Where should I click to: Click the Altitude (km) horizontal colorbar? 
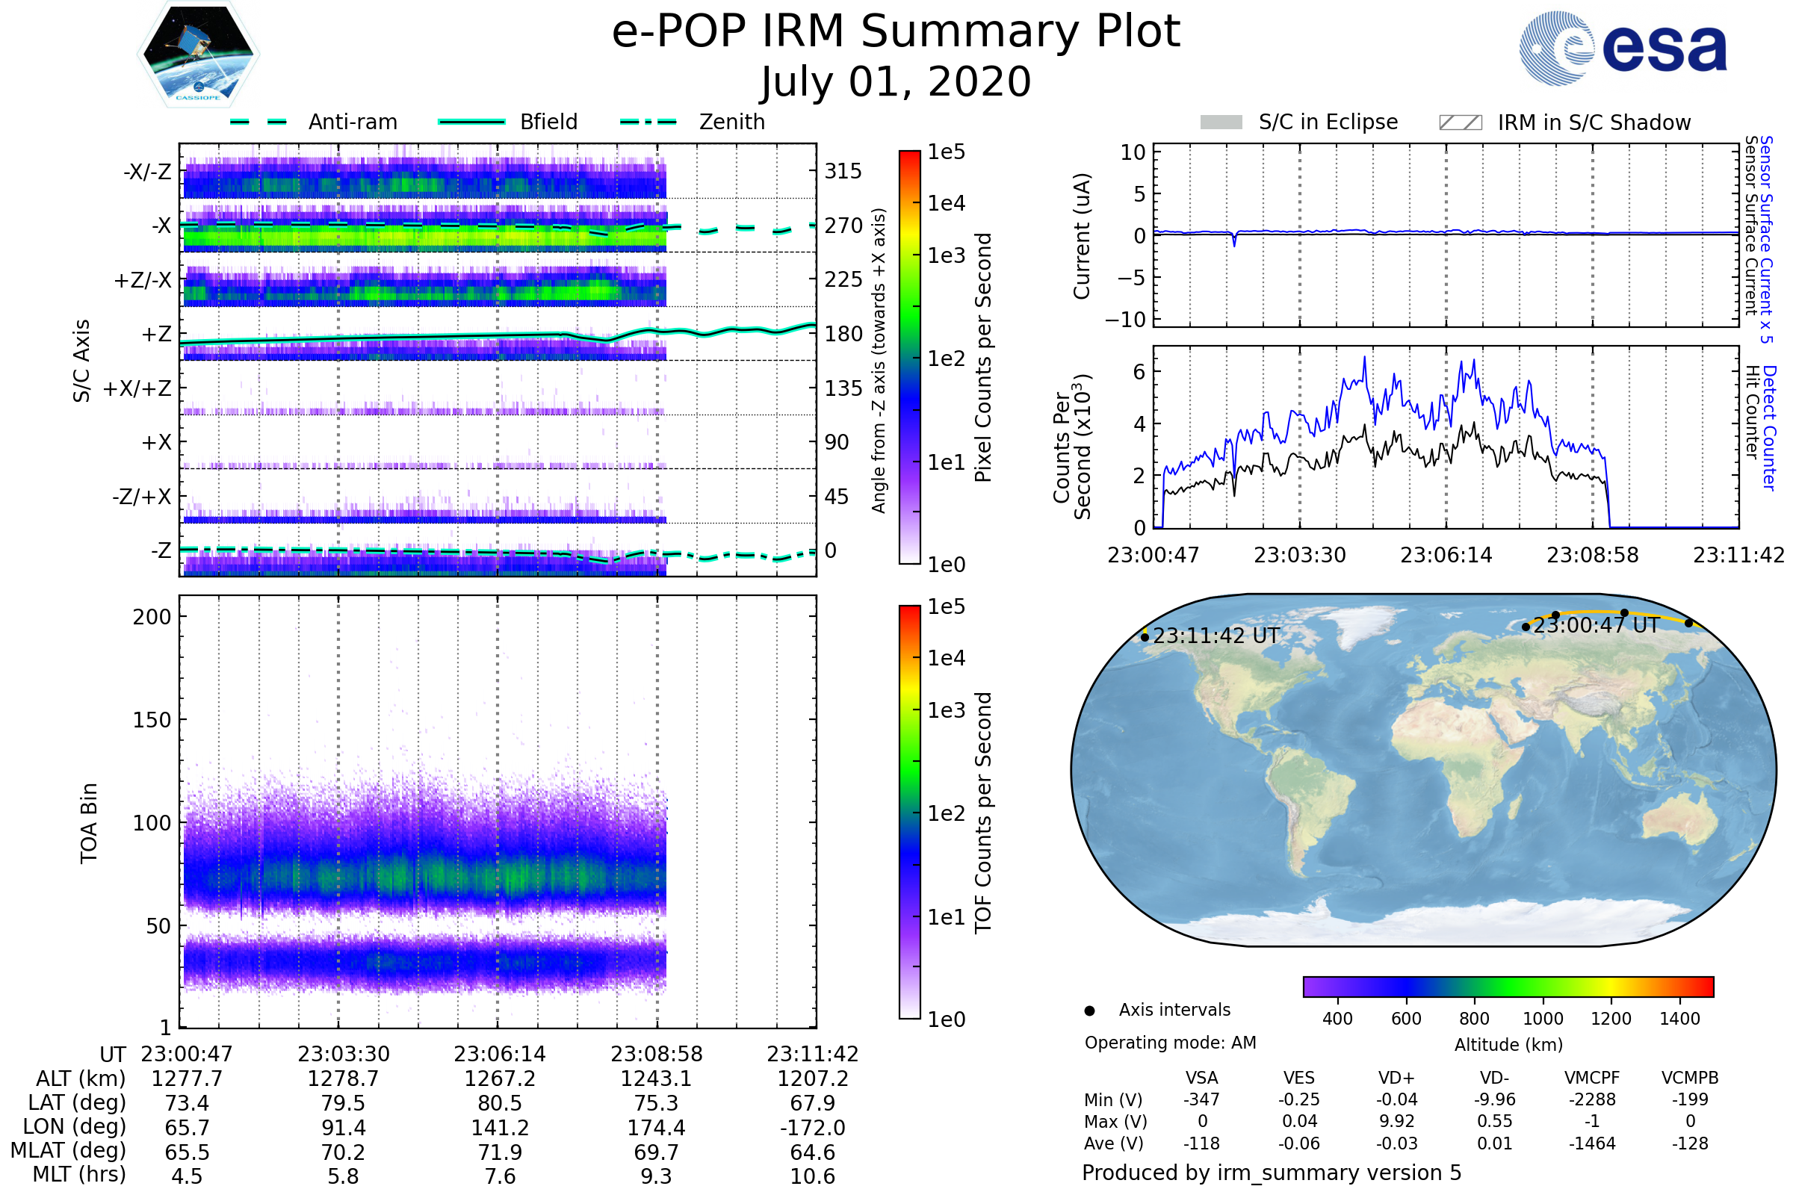(x=1508, y=986)
